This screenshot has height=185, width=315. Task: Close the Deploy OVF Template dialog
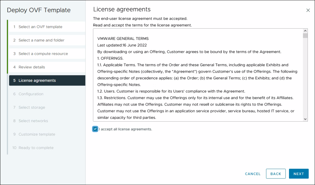tap(308, 10)
